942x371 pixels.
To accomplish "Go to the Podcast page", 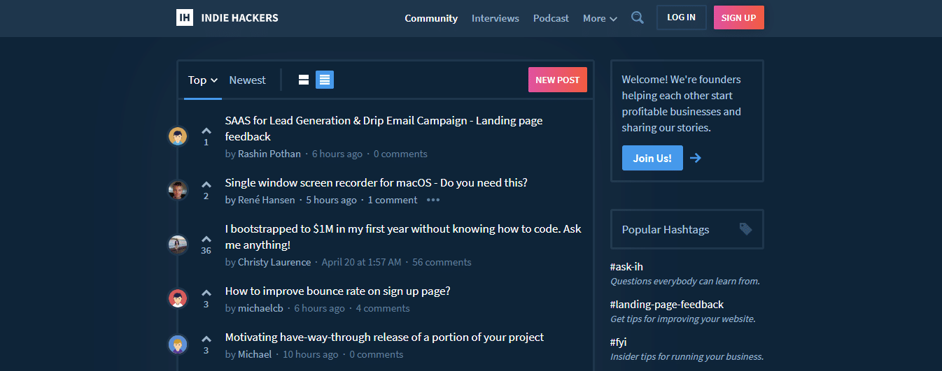I will (x=551, y=18).
